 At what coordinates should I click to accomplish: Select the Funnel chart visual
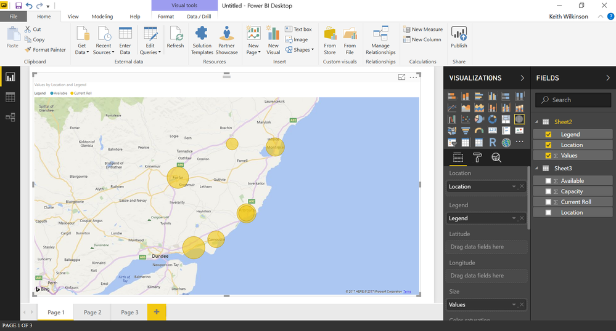coord(466,130)
